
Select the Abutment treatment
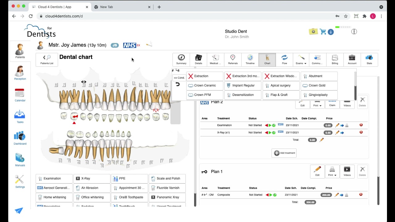pyautogui.click(x=319, y=76)
